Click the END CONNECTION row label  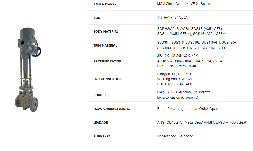107,79
